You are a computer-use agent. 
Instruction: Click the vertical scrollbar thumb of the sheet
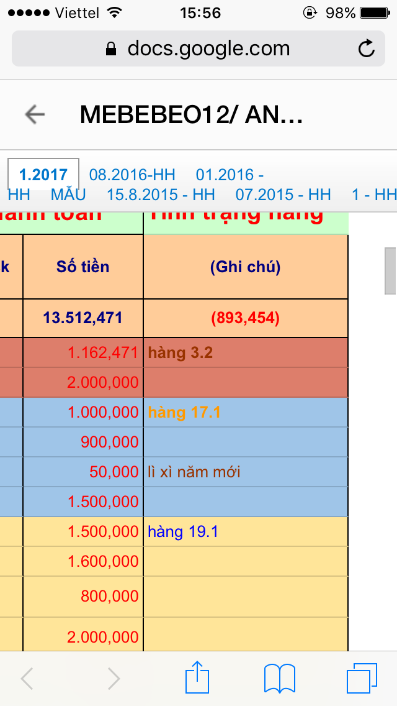pyautogui.click(x=390, y=270)
